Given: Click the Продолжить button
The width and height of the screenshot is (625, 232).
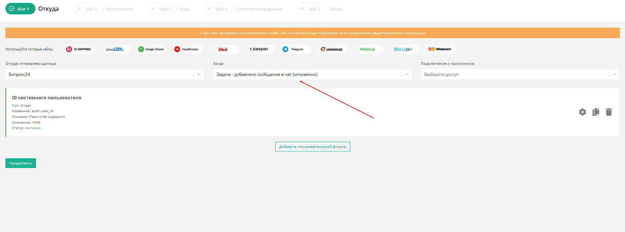Looking at the screenshot, I should (x=21, y=163).
